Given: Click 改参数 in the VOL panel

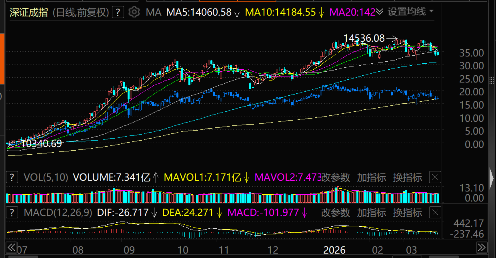Looking at the screenshot, I should (336, 177).
